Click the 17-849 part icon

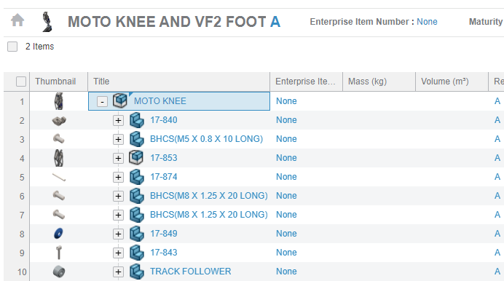137,234
